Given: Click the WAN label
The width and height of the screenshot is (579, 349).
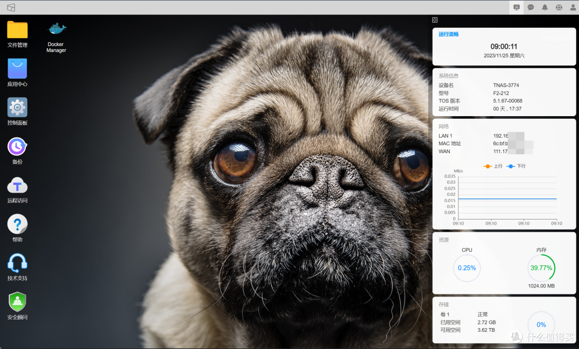Looking at the screenshot, I should (x=444, y=151).
